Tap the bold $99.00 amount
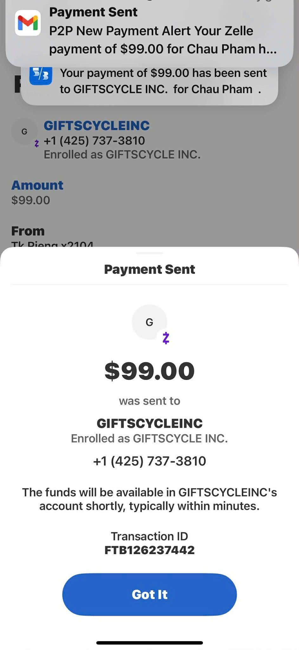The image size is (299, 650). (x=149, y=371)
